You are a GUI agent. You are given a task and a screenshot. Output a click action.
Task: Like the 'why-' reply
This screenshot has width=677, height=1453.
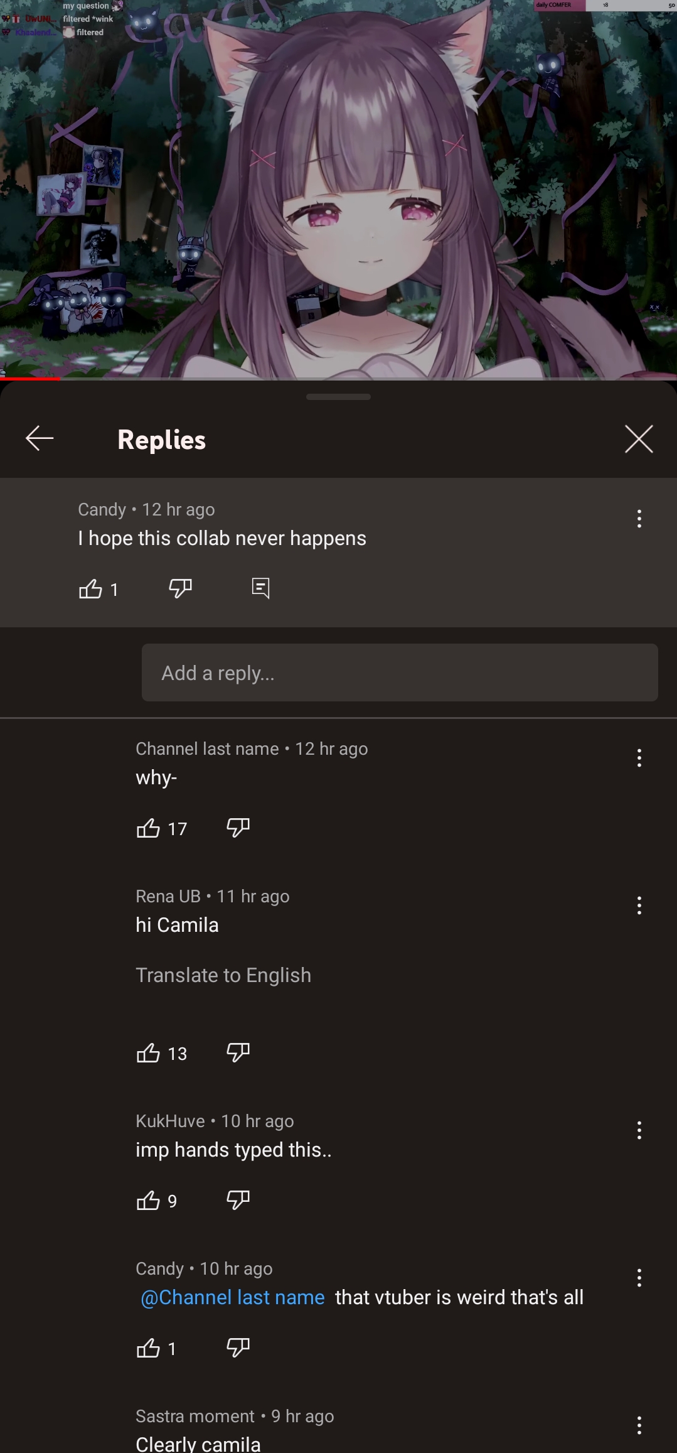(149, 828)
